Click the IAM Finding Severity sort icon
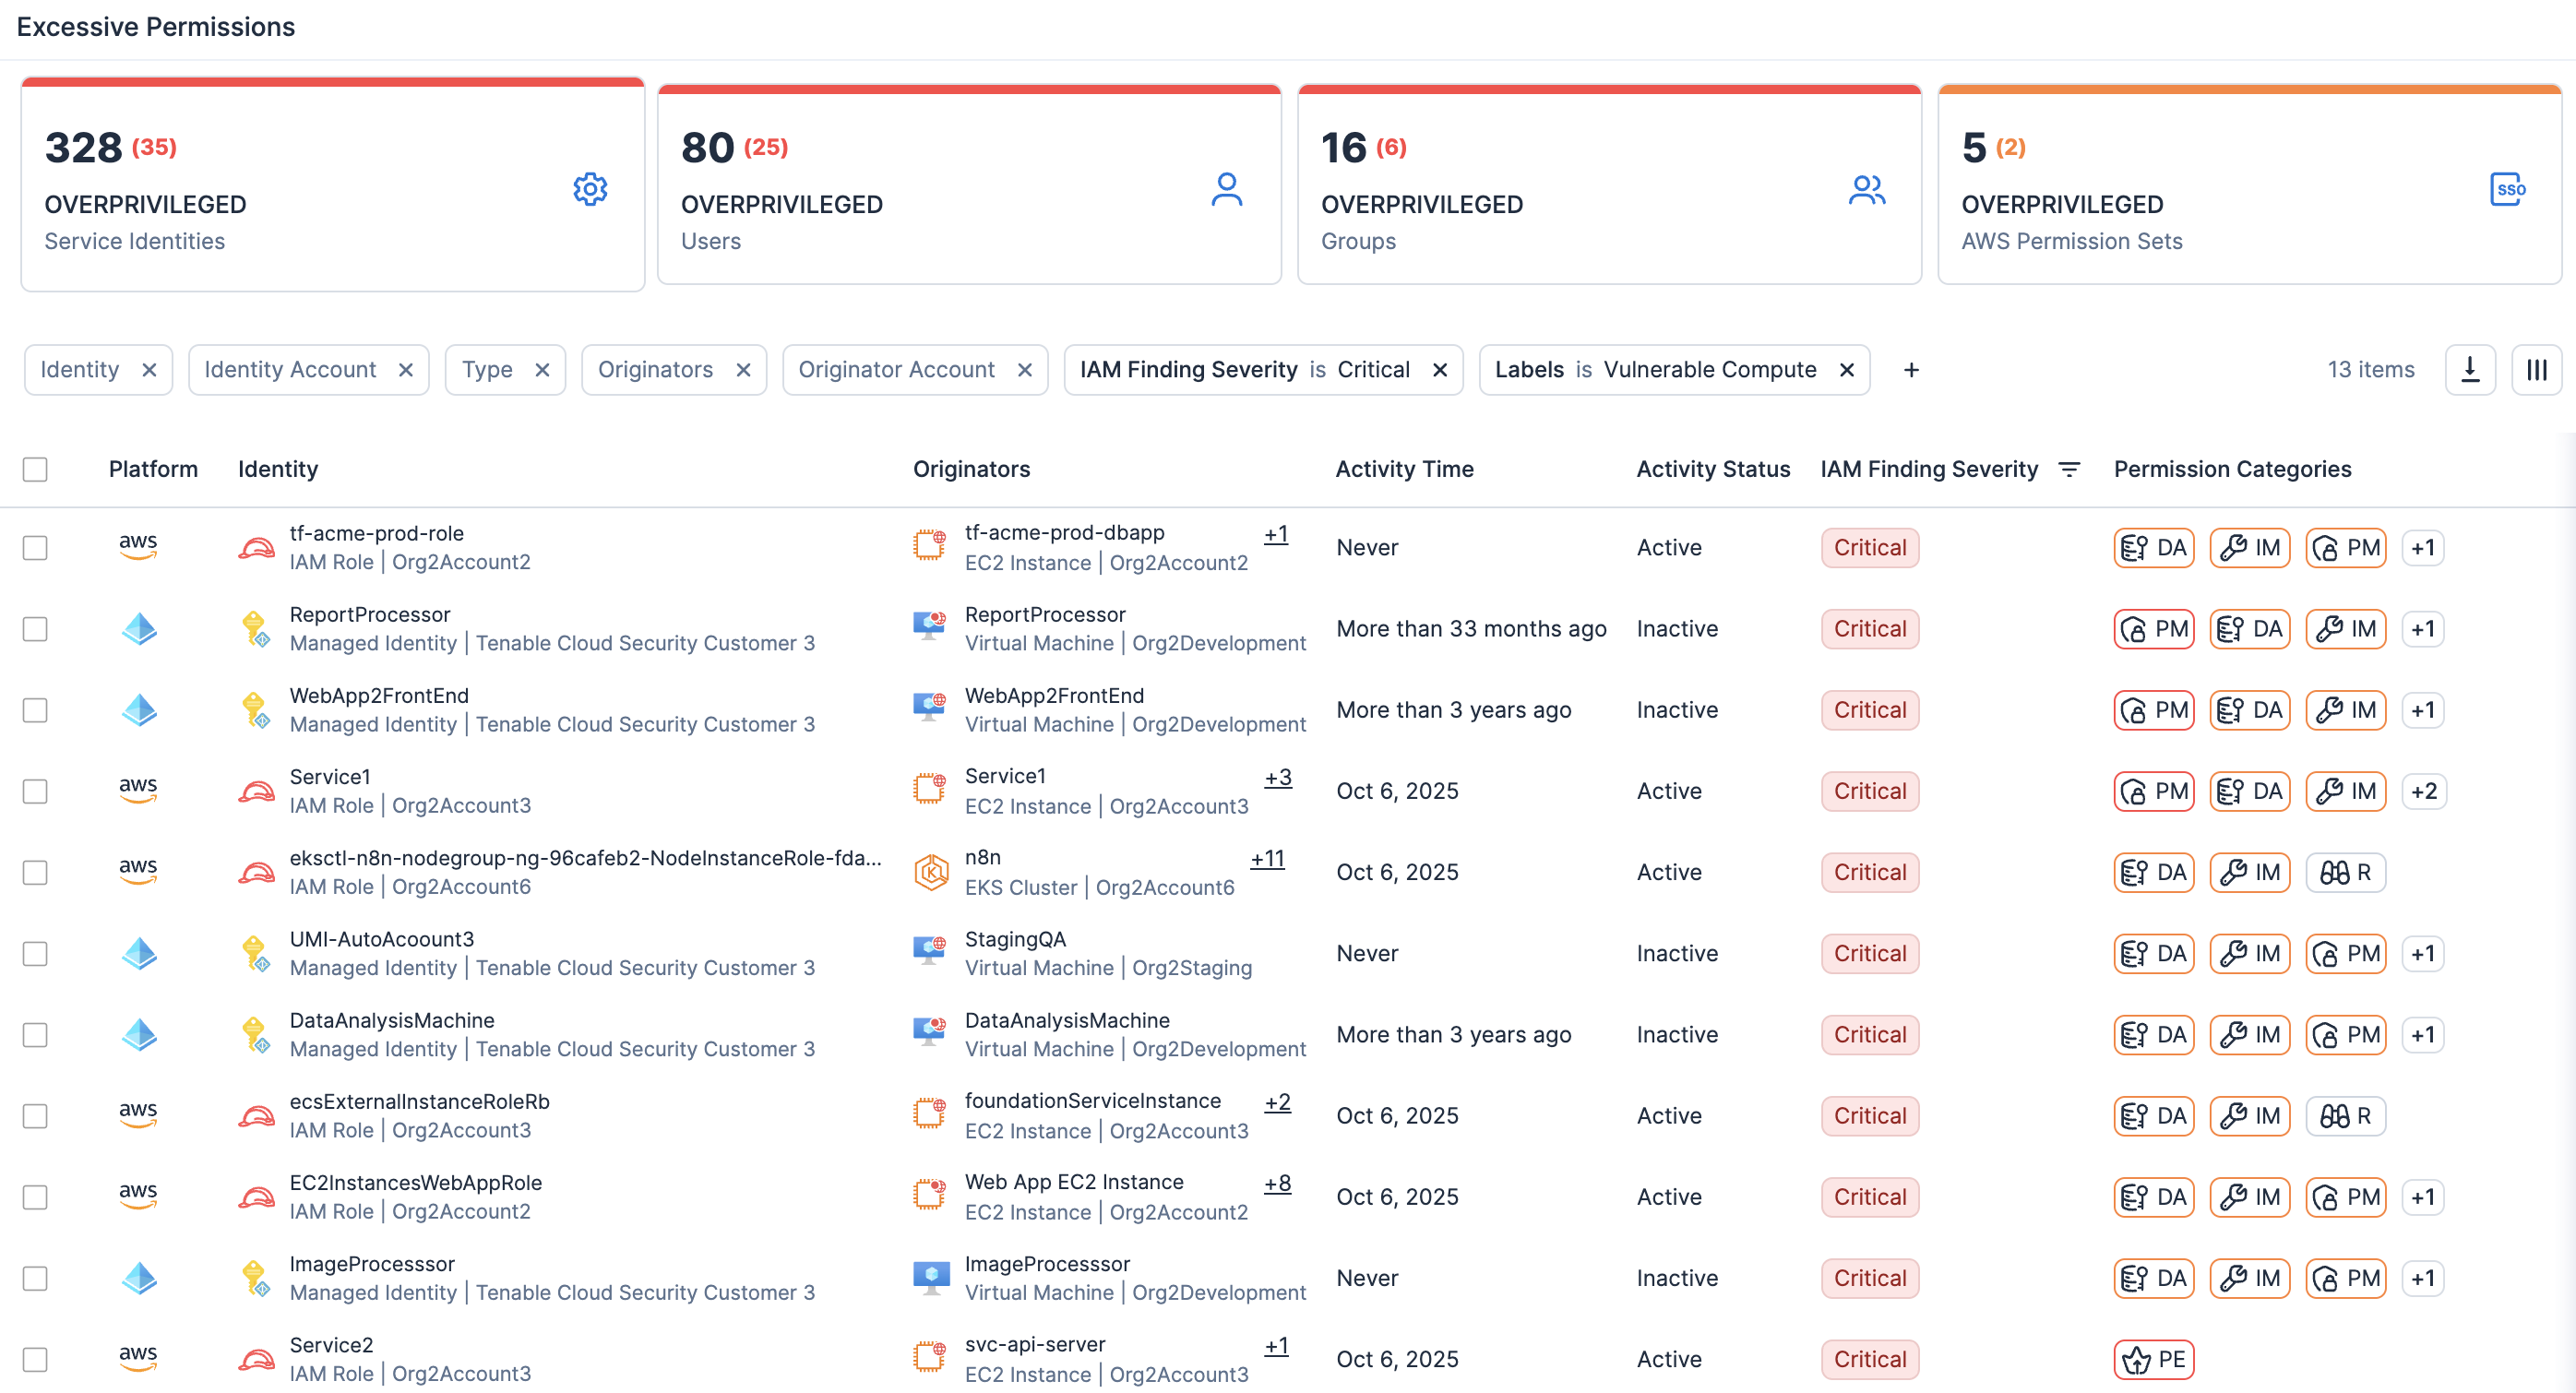Image resolution: width=2576 pixels, height=1393 pixels. [x=2069, y=469]
